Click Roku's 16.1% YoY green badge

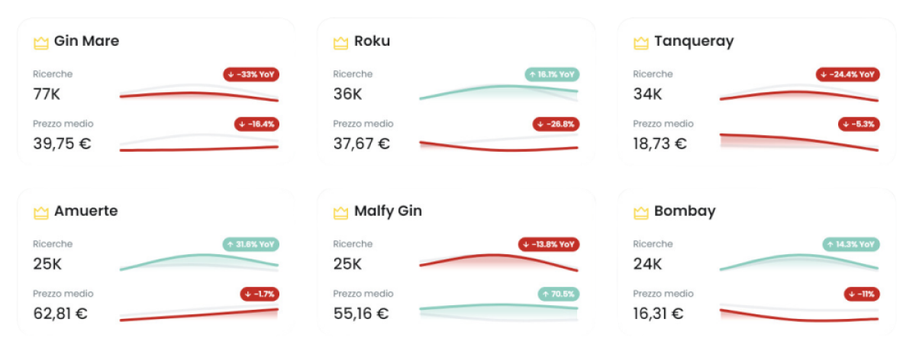pos(551,75)
